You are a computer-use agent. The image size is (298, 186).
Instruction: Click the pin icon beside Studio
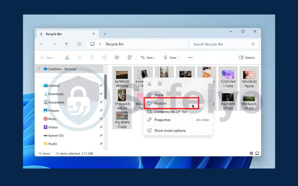coord(101,144)
